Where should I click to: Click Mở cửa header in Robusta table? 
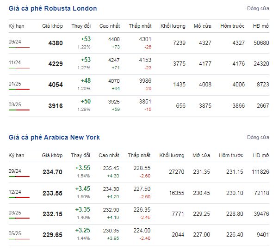203,26
